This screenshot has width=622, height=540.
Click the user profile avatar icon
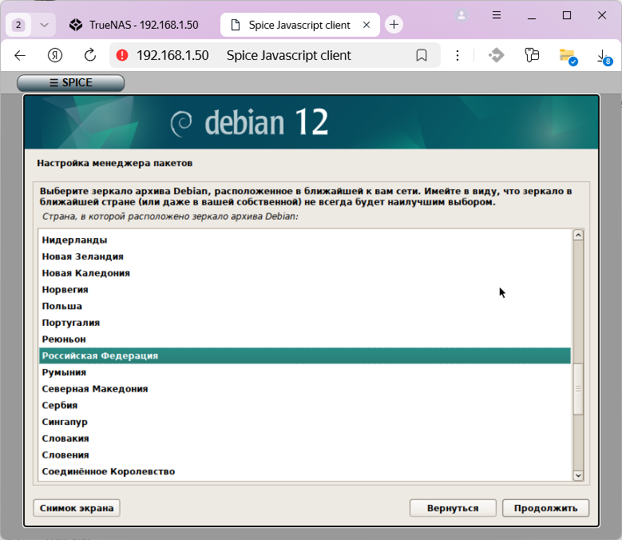(x=462, y=15)
